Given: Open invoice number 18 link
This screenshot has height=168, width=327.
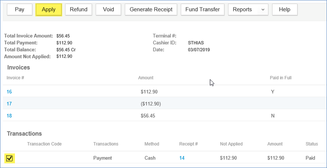Looking at the screenshot, I should tap(9, 115).
